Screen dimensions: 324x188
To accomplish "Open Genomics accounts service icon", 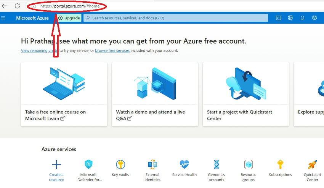I will tap(217, 164).
